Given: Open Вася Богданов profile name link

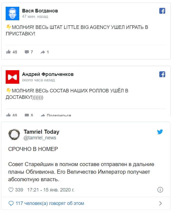Looking at the screenshot, I should click(40, 11).
